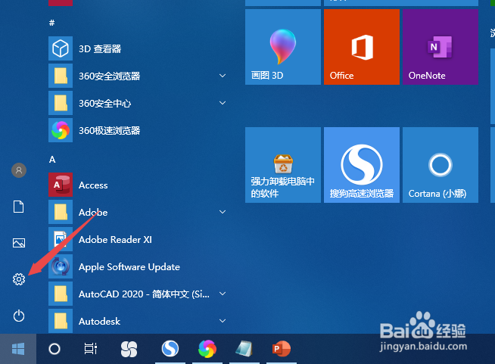The image size is (495, 364).
Task: Open the 360安全浏览器 folder icon
Action: click(x=61, y=76)
